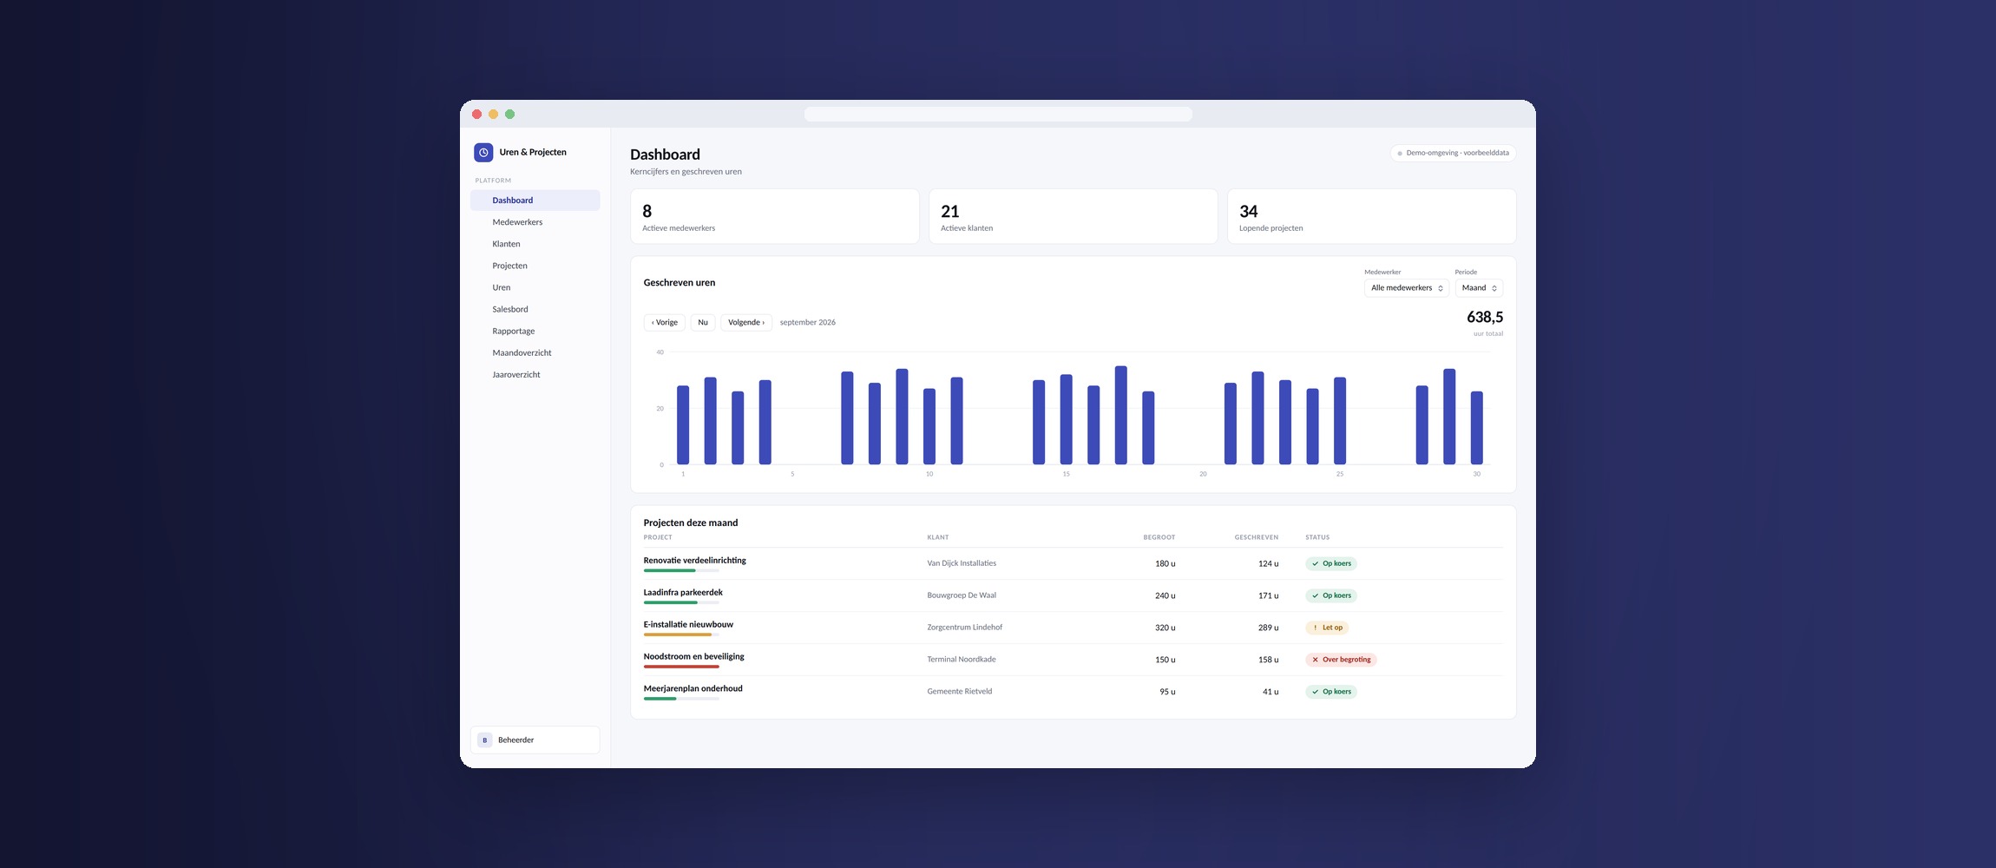
Task: Open Jaaroverzicht in the sidebar
Action: point(535,374)
